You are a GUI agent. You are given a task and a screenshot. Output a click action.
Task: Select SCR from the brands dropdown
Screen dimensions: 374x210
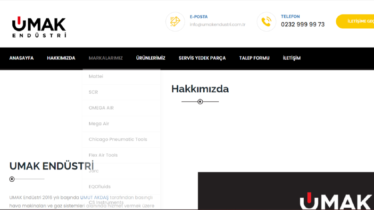point(121,92)
